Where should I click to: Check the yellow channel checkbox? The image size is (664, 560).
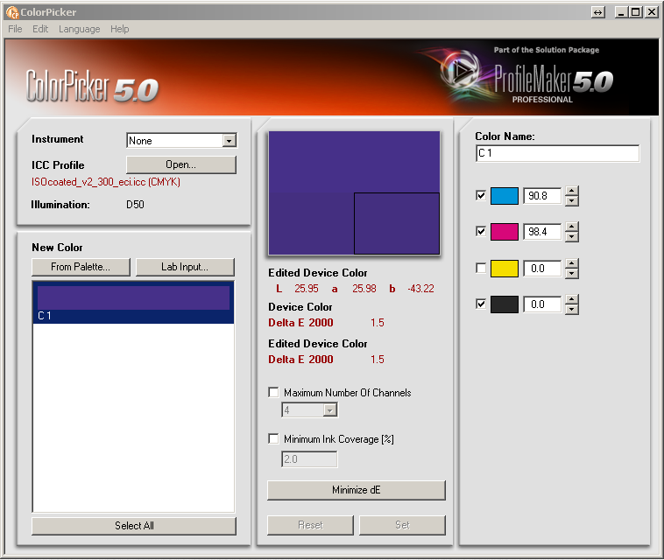coord(481,268)
